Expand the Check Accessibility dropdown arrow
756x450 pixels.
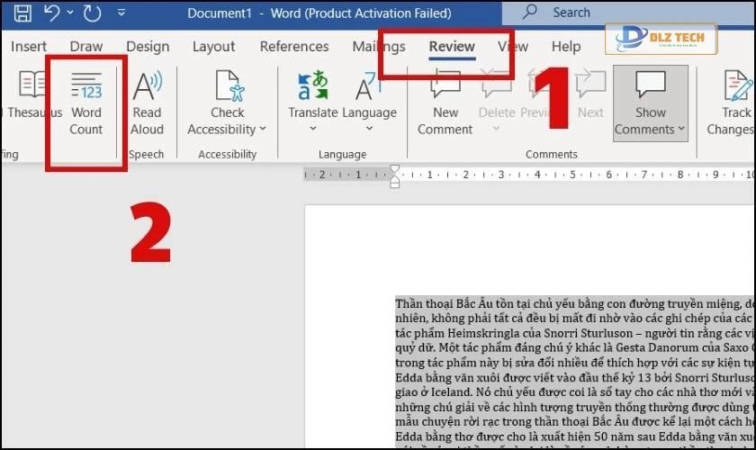263,130
